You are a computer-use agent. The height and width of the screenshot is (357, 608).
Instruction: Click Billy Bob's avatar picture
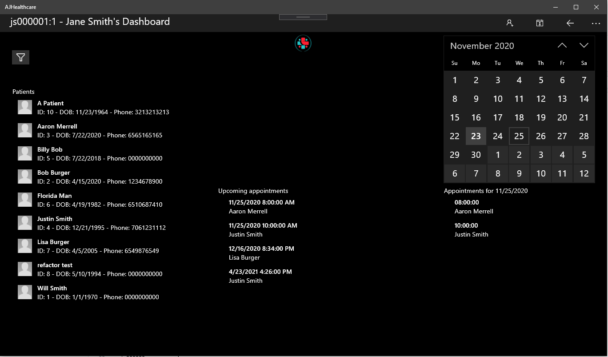[25, 153]
